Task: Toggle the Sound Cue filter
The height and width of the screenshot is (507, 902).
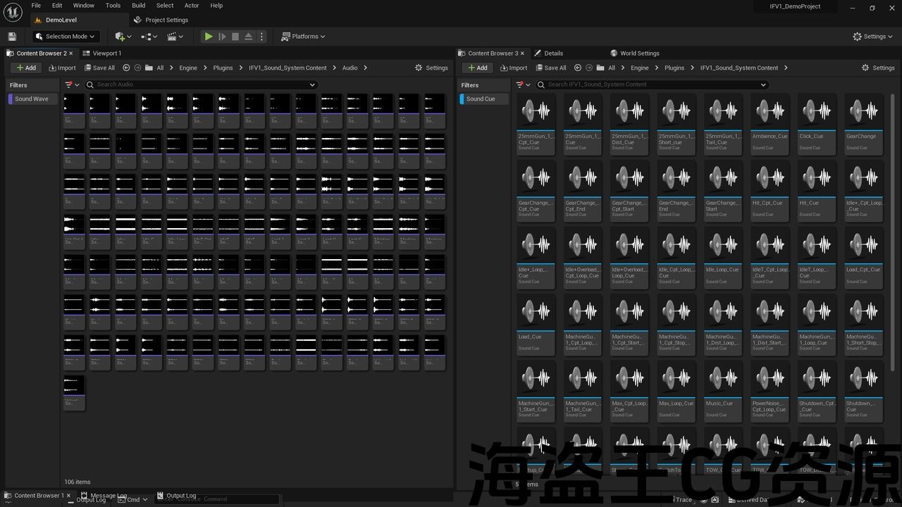Action: point(480,99)
